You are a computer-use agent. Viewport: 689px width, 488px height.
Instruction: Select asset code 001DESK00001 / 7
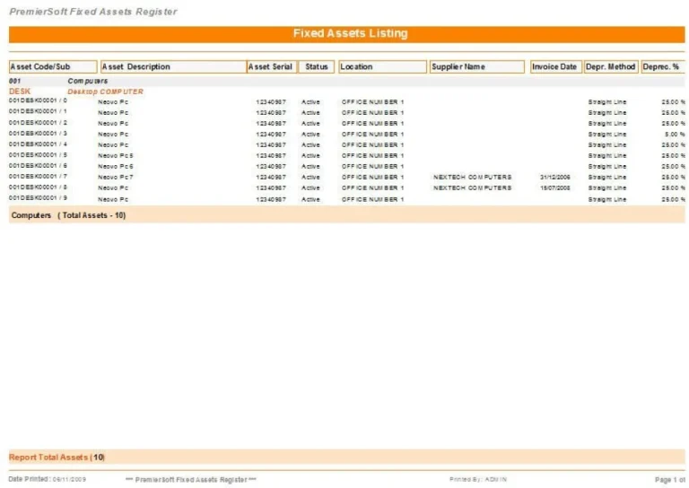tap(38, 176)
